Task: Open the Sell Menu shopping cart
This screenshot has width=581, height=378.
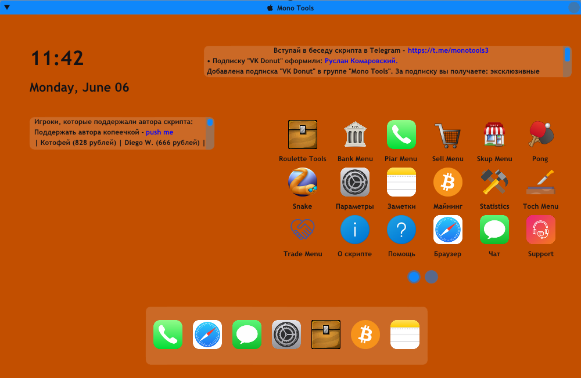Action: (447, 135)
